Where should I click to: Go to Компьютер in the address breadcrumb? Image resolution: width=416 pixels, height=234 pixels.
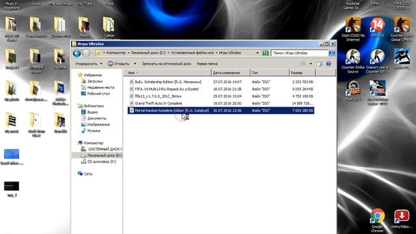(x=116, y=53)
